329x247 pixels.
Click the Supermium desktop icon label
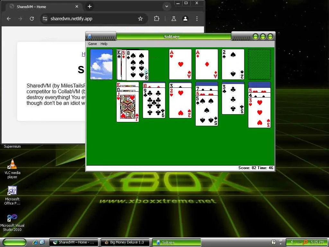[12, 146]
